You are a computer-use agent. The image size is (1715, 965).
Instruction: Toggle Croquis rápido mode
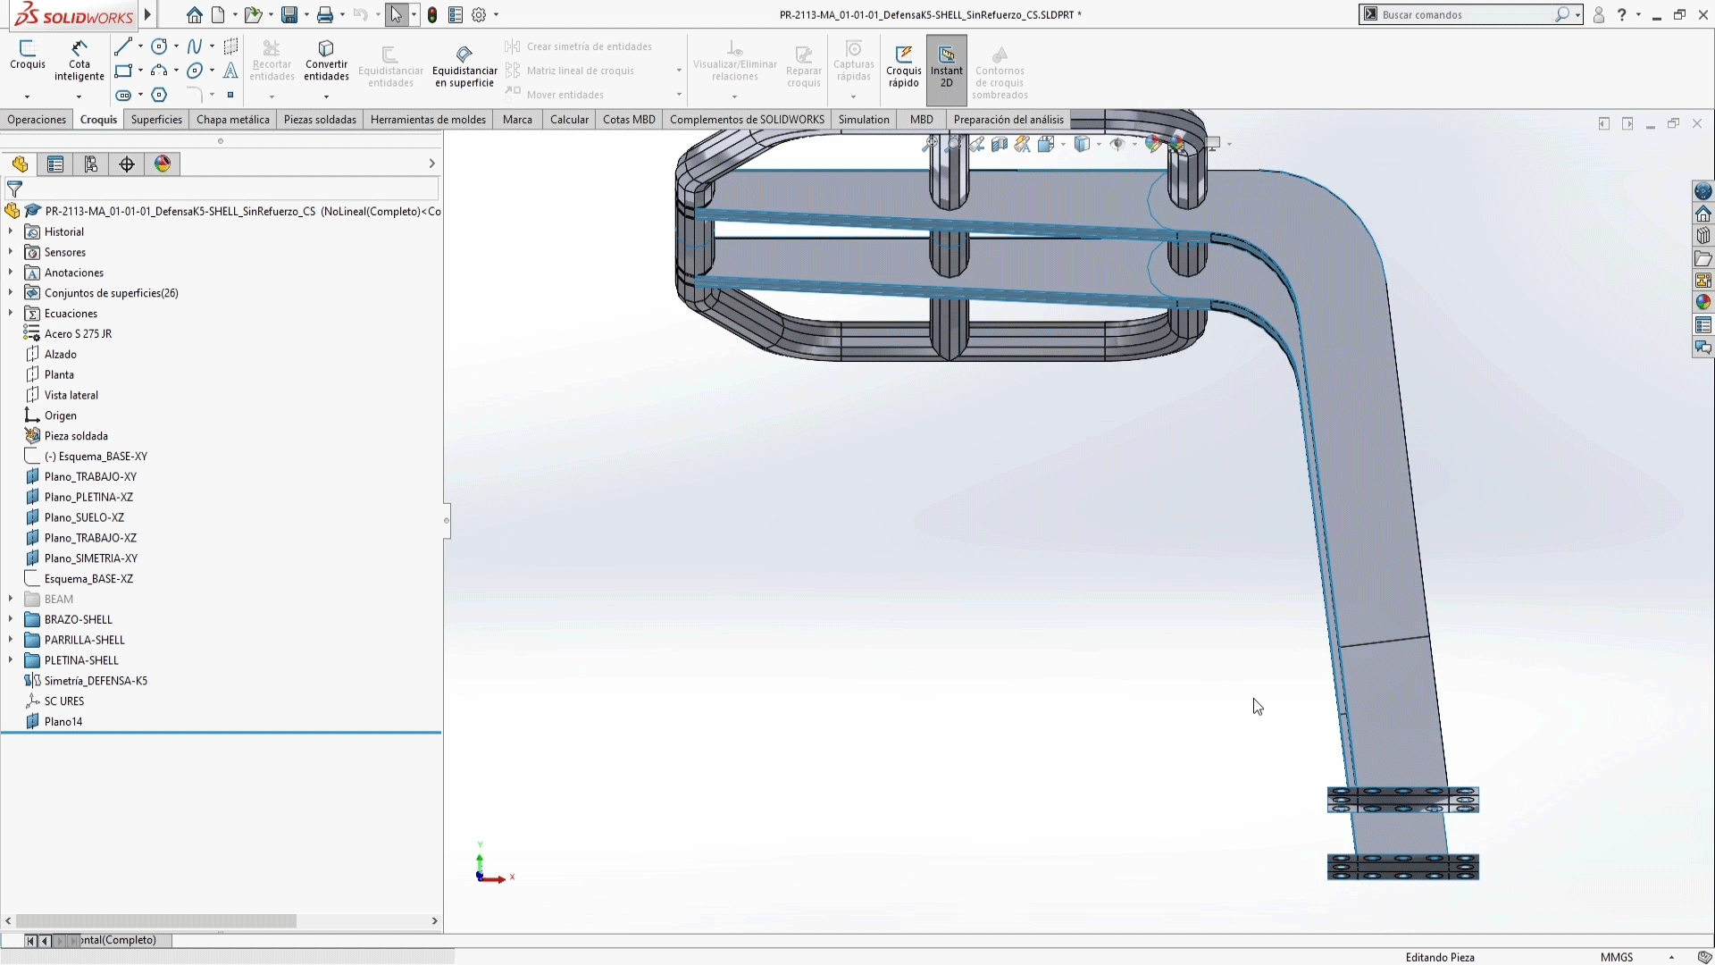click(904, 67)
